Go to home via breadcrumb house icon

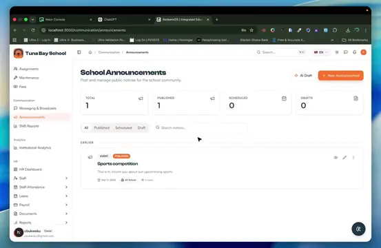[90, 52]
